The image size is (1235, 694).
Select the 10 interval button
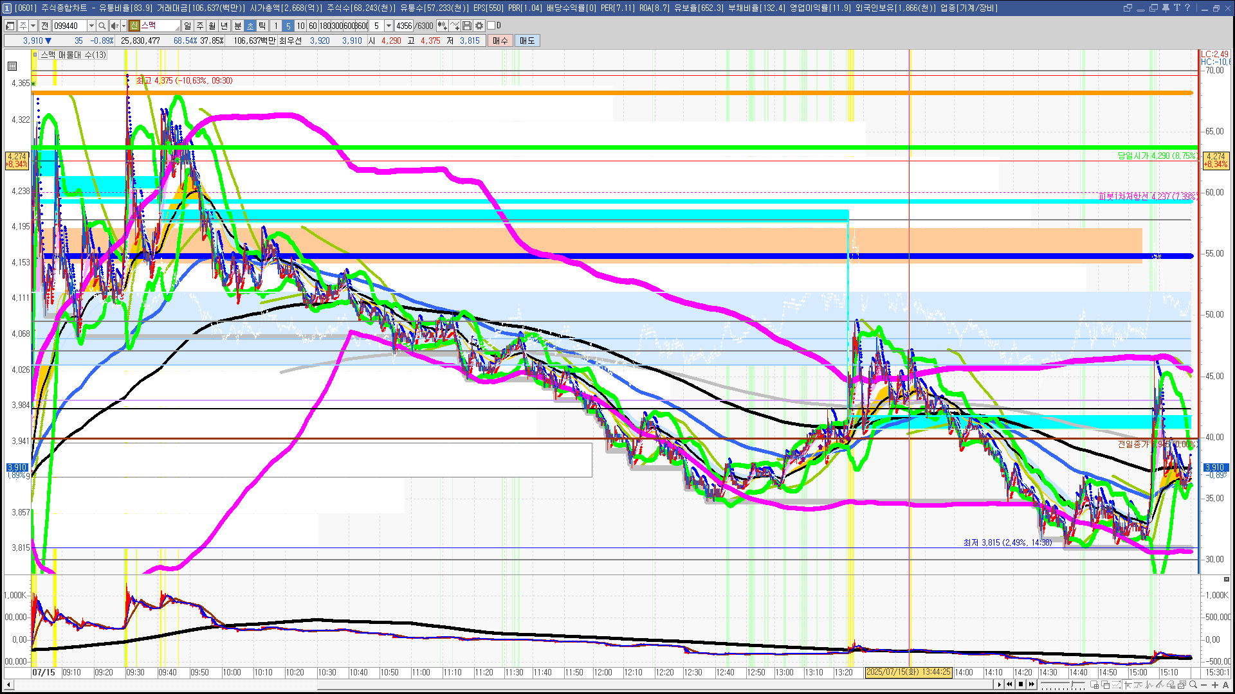coord(300,26)
